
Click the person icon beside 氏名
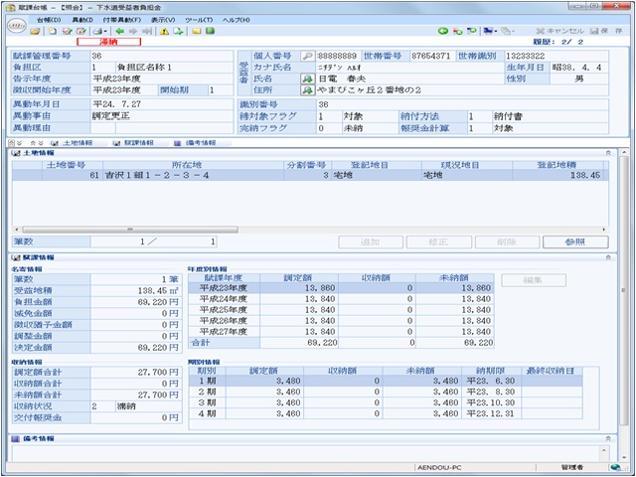308,78
